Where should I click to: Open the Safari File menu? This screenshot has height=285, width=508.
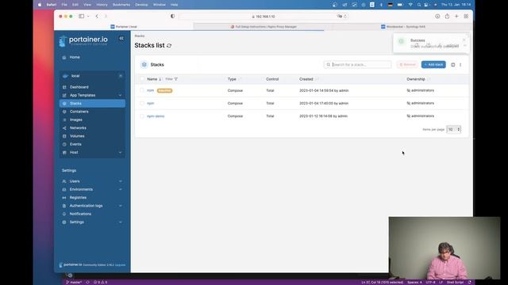point(64,5)
